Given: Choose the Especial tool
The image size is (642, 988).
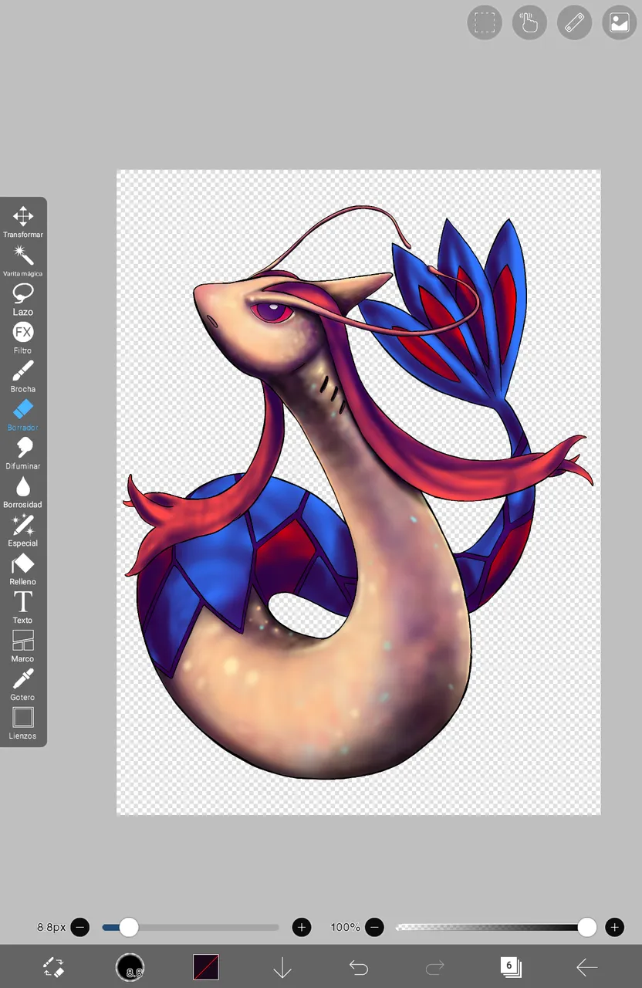Looking at the screenshot, I should (x=22, y=530).
